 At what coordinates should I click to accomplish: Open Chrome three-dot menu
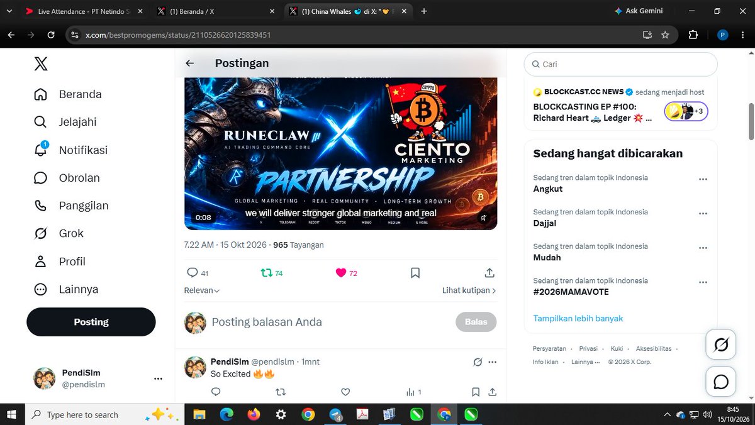pyautogui.click(x=743, y=35)
